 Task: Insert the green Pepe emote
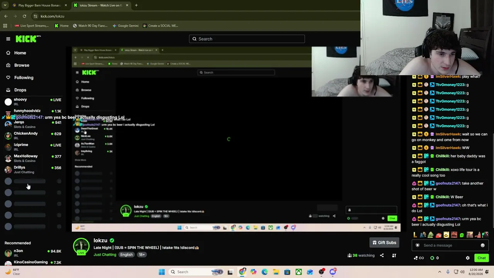[431, 235]
